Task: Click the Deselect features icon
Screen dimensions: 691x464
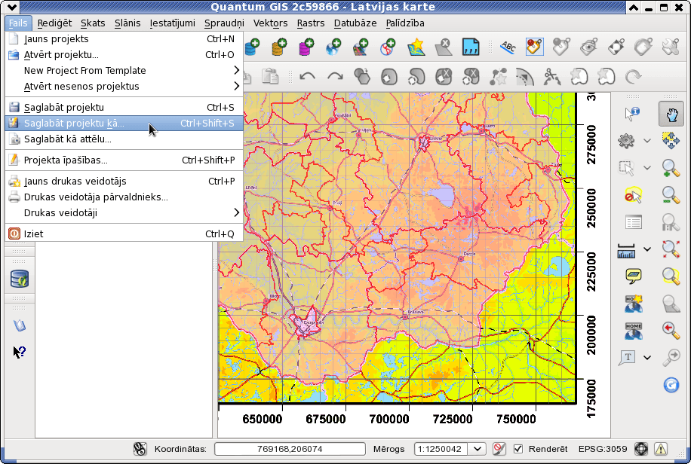Action: tap(633, 195)
